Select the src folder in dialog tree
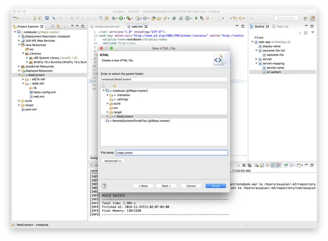Image resolution: width=328 pixels, height=241 pixels. (x=116, y=108)
